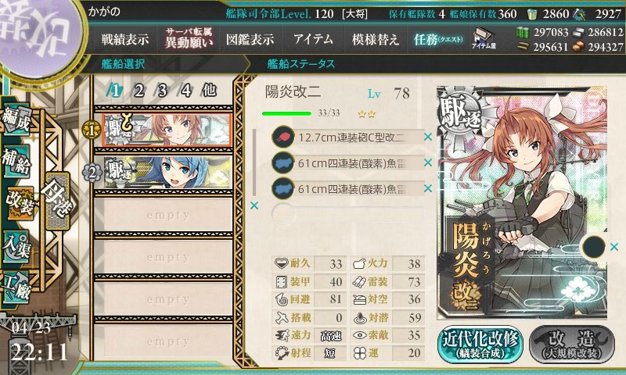This screenshot has width=626, height=375.
Task: Remove the second slot 61cm torpedo
Action: tap(427, 162)
